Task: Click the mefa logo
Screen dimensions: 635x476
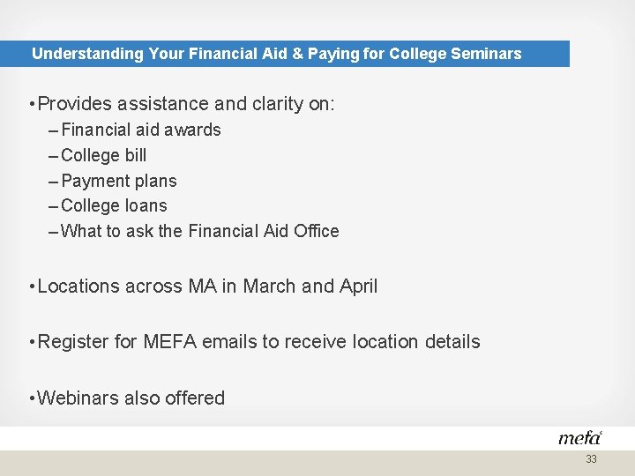Action: pos(579,437)
